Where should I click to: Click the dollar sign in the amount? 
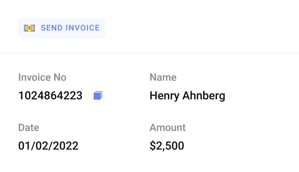[153, 146]
